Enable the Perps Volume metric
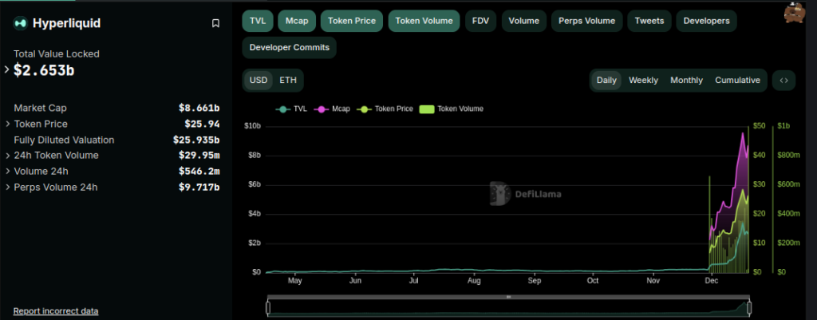 586,21
